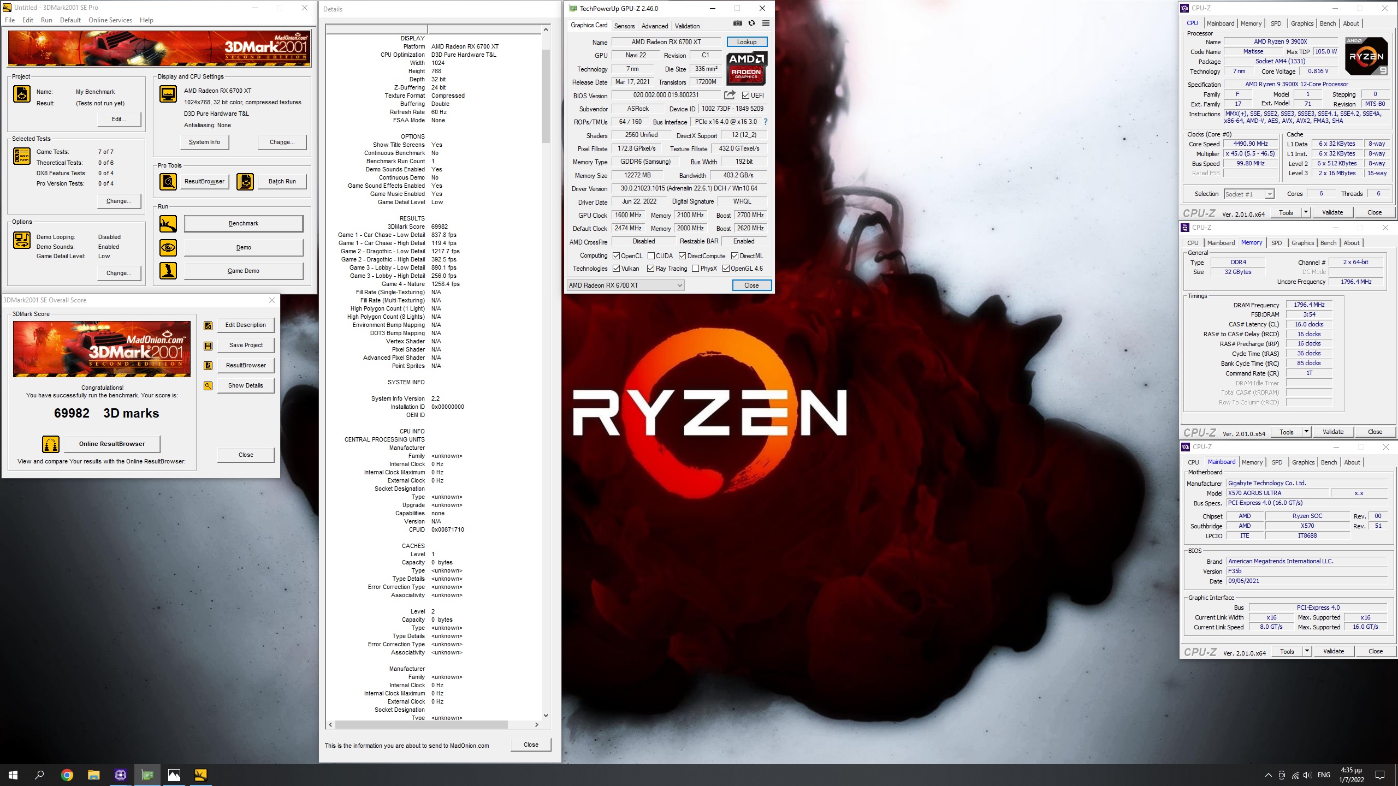The height and width of the screenshot is (786, 1398).
Task: Click the System Info button
Action: coord(205,142)
